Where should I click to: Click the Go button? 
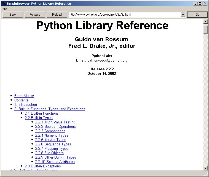197,15
